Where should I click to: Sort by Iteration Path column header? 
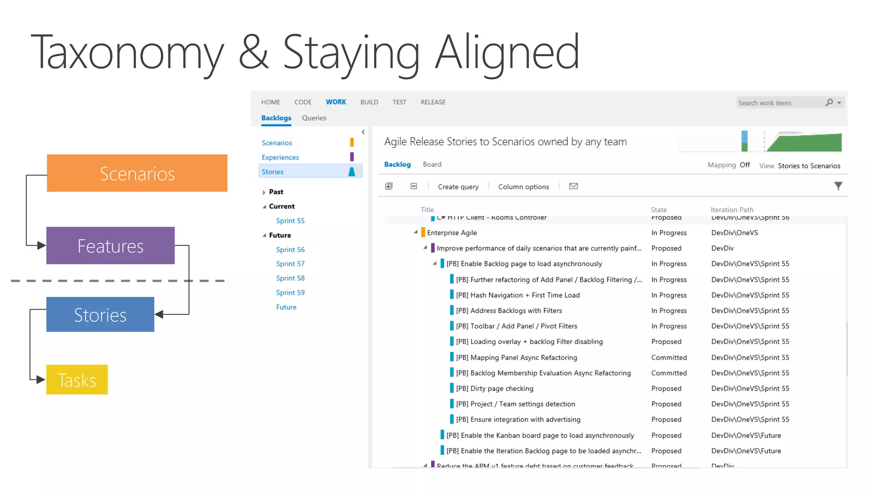point(732,210)
